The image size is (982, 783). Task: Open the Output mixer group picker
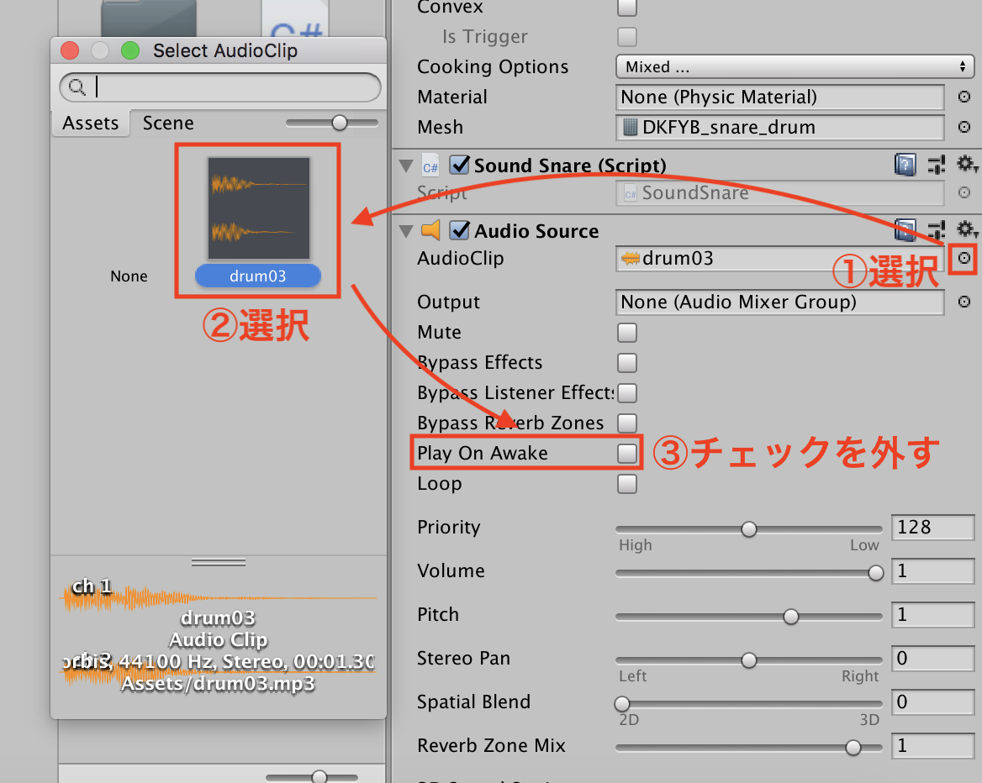click(964, 302)
